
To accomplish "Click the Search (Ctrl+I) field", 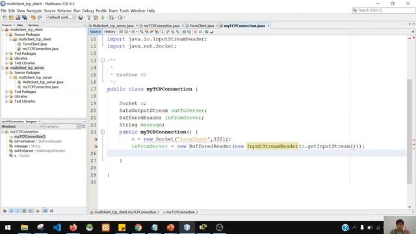I will tap(383, 10).
